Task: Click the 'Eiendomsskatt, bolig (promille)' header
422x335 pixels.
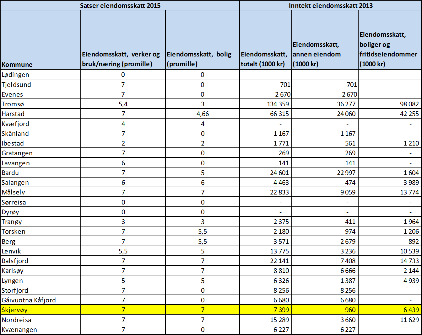Action: (203, 40)
